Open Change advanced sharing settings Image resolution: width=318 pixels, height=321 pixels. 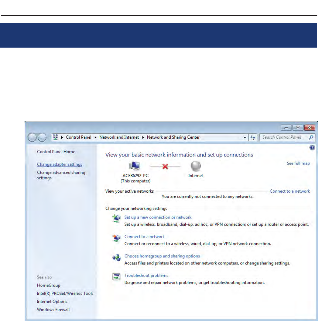[61, 175]
